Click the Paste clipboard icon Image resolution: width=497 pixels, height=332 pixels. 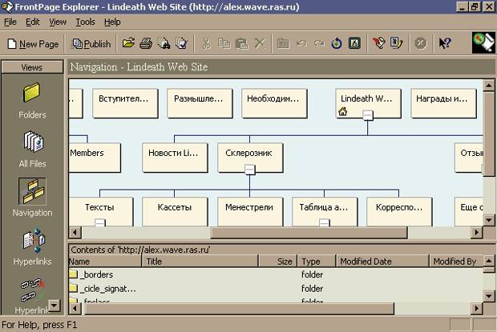pyautogui.click(x=242, y=43)
